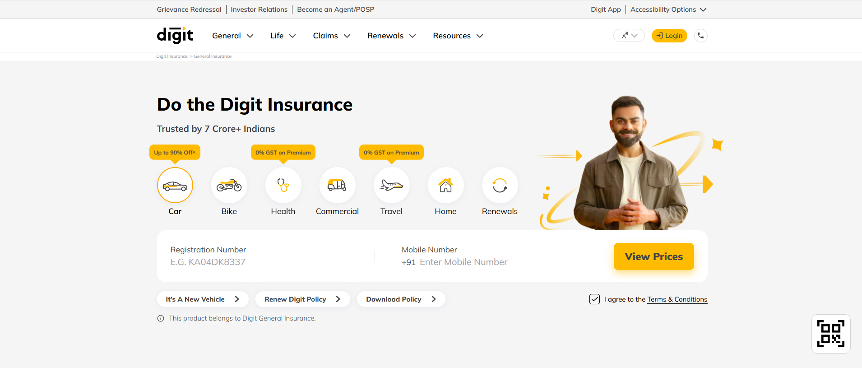Screen dimensions: 862x377
Task: Expand Accessibility Options
Action: pos(668,9)
